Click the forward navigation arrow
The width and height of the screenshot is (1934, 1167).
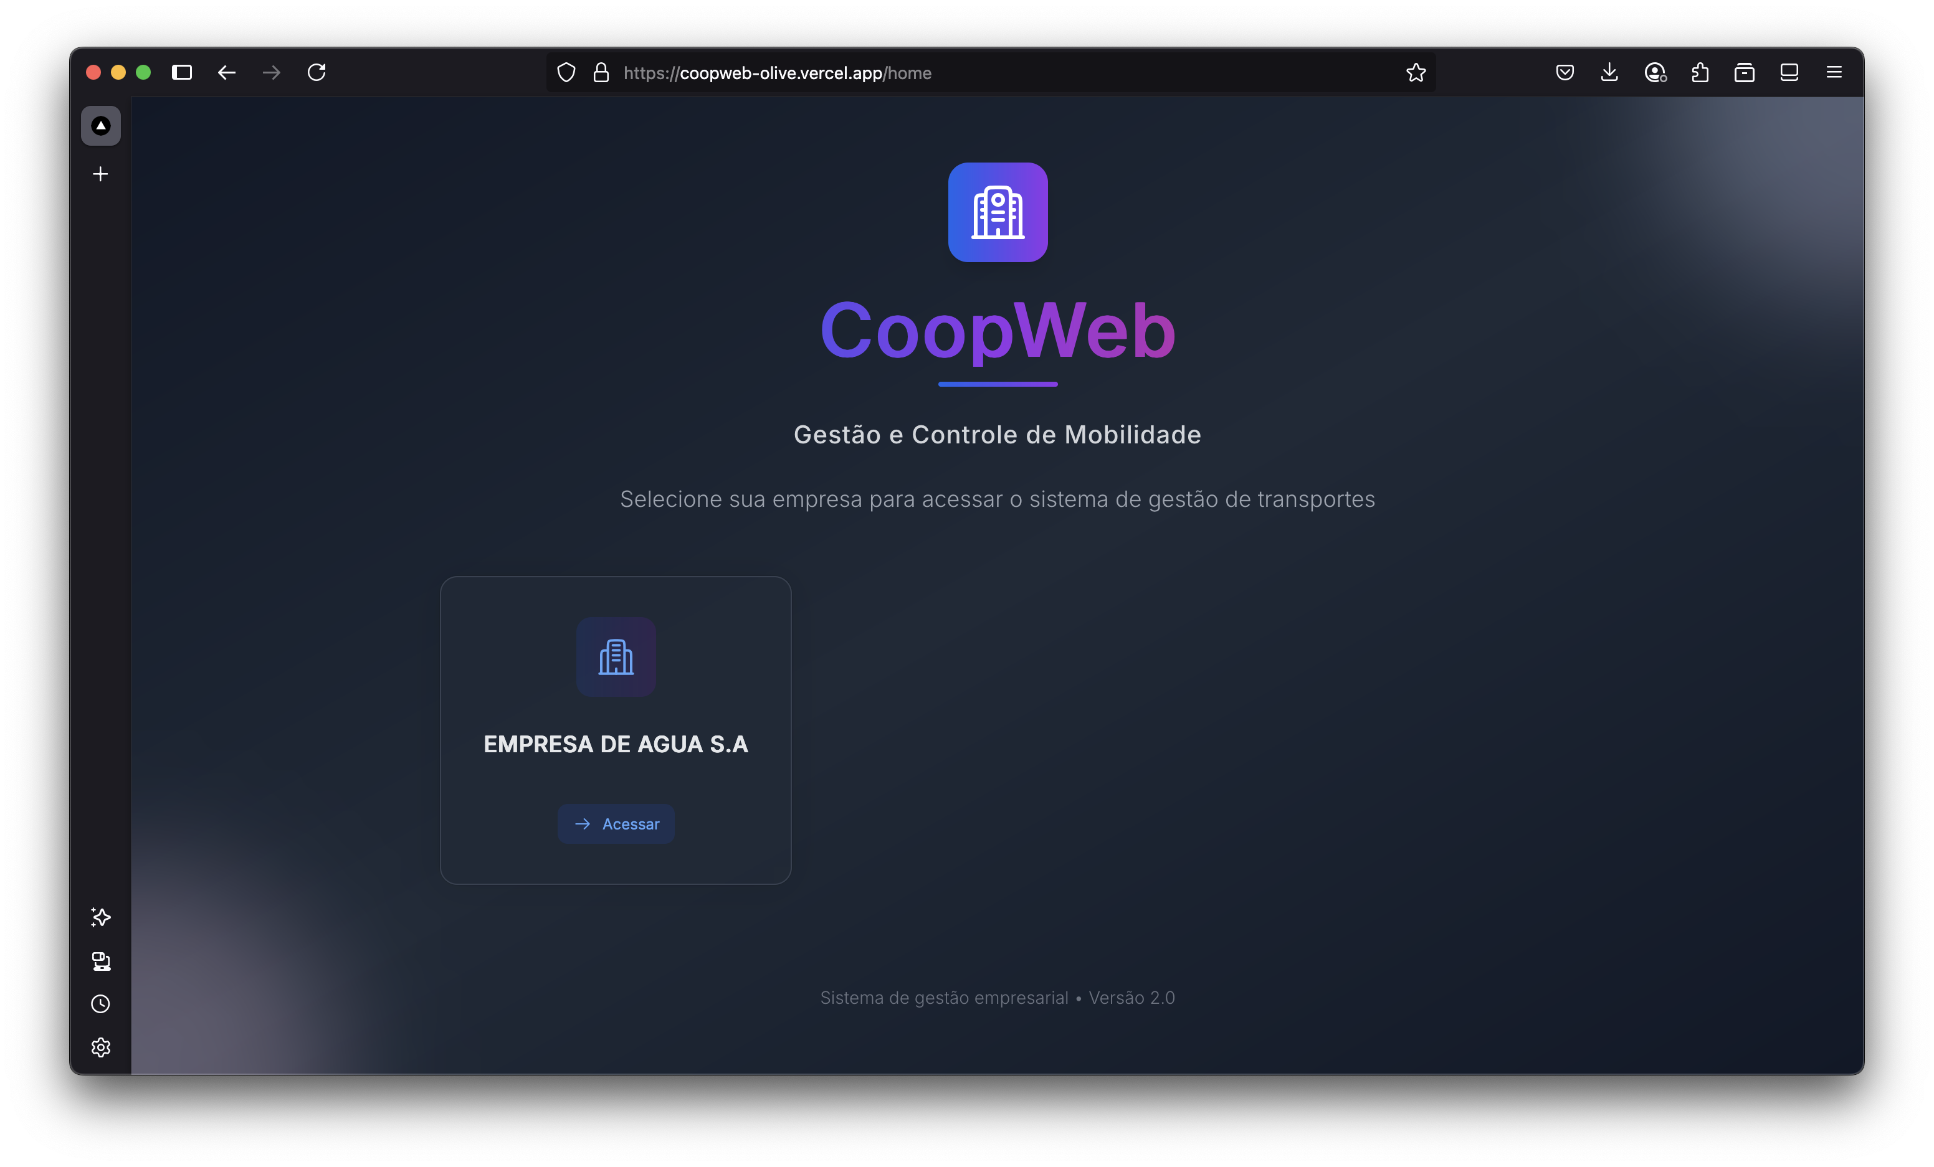(x=271, y=72)
